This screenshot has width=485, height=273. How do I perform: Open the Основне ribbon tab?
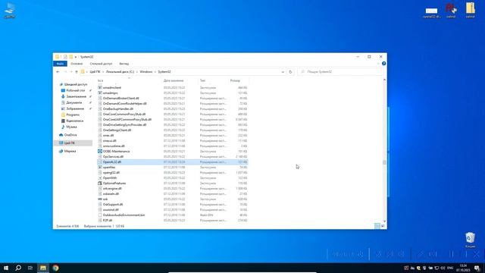coord(77,64)
